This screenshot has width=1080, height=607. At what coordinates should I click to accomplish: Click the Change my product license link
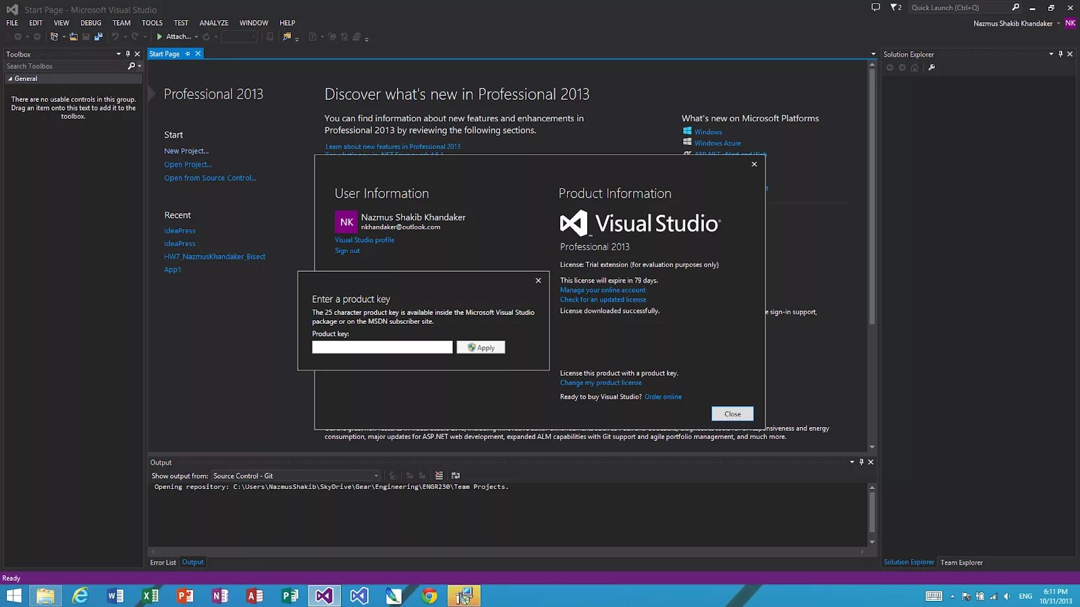click(x=601, y=383)
